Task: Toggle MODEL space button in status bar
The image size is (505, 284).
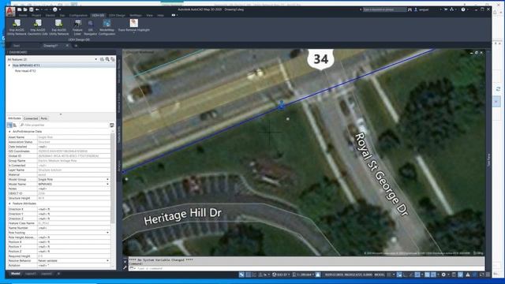Action: (x=380, y=275)
